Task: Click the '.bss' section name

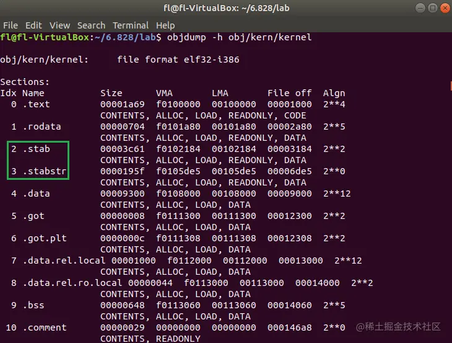Action: point(33,305)
